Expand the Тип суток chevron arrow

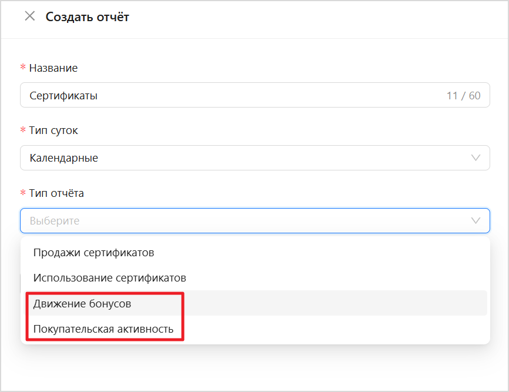(476, 158)
